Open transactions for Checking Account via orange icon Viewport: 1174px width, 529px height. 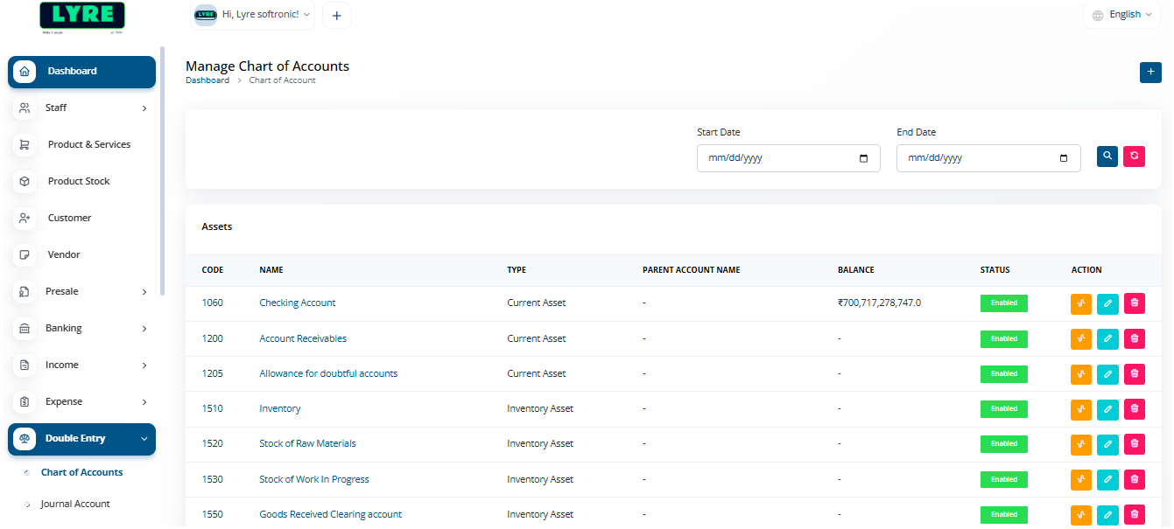1080,303
